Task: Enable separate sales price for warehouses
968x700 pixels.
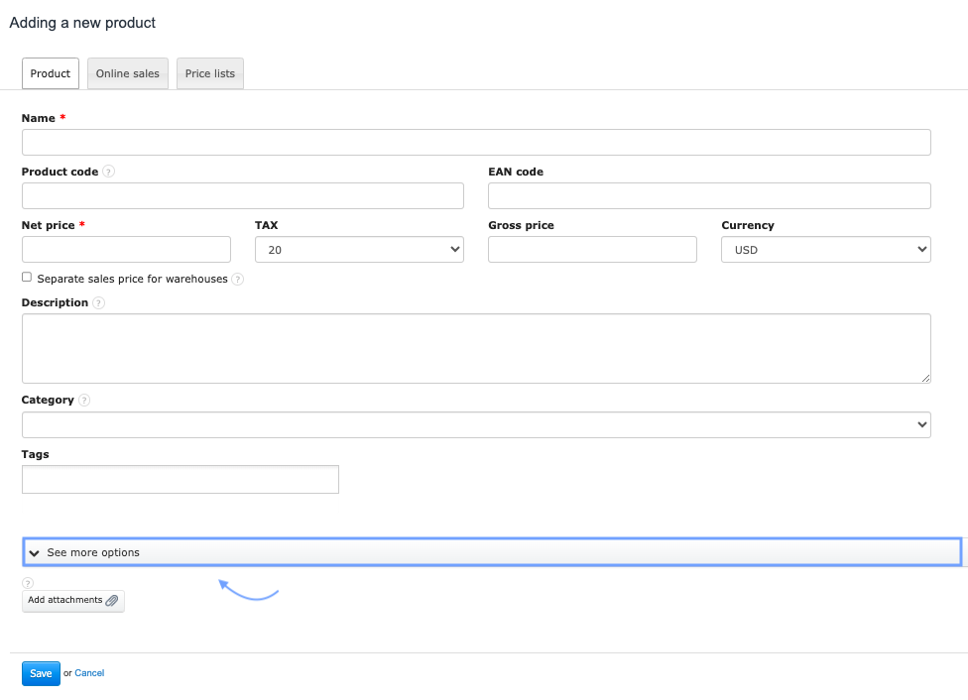Action: click(27, 278)
